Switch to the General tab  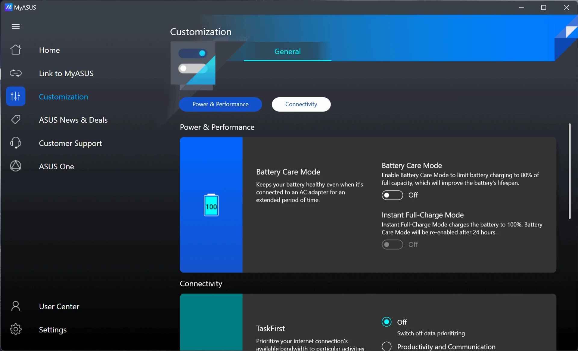coord(287,52)
